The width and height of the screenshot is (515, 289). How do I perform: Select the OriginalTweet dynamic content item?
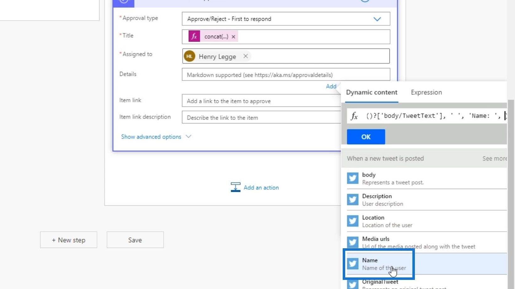427,282
